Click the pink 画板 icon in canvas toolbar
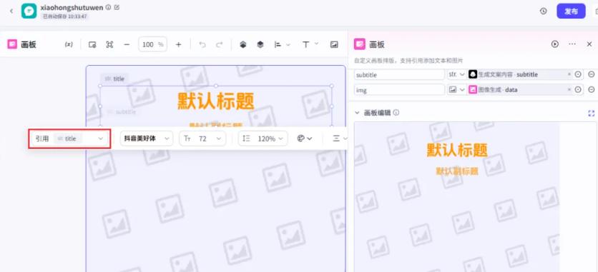This screenshot has width=598, height=272. tap(13, 44)
